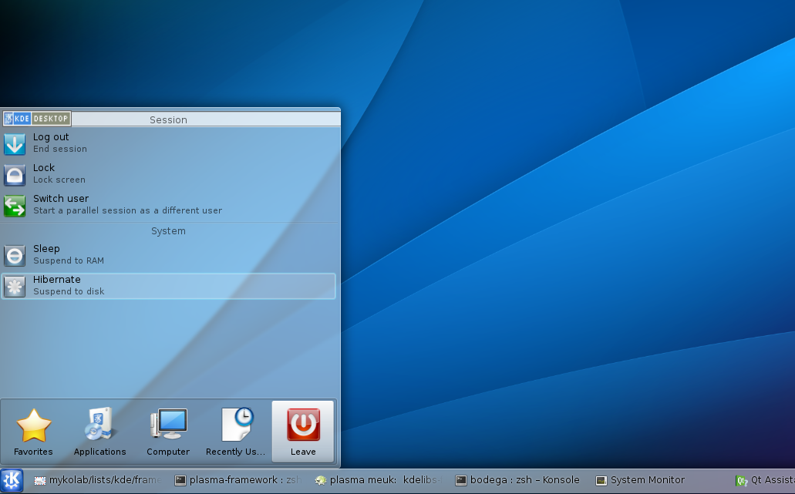
Task: Click the bodega Konsole terminal icon
Action: 461,480
